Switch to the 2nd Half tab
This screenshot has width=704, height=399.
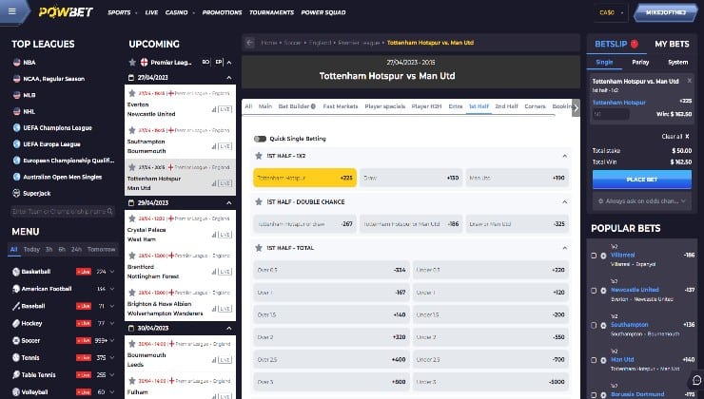tap(506, 106)
